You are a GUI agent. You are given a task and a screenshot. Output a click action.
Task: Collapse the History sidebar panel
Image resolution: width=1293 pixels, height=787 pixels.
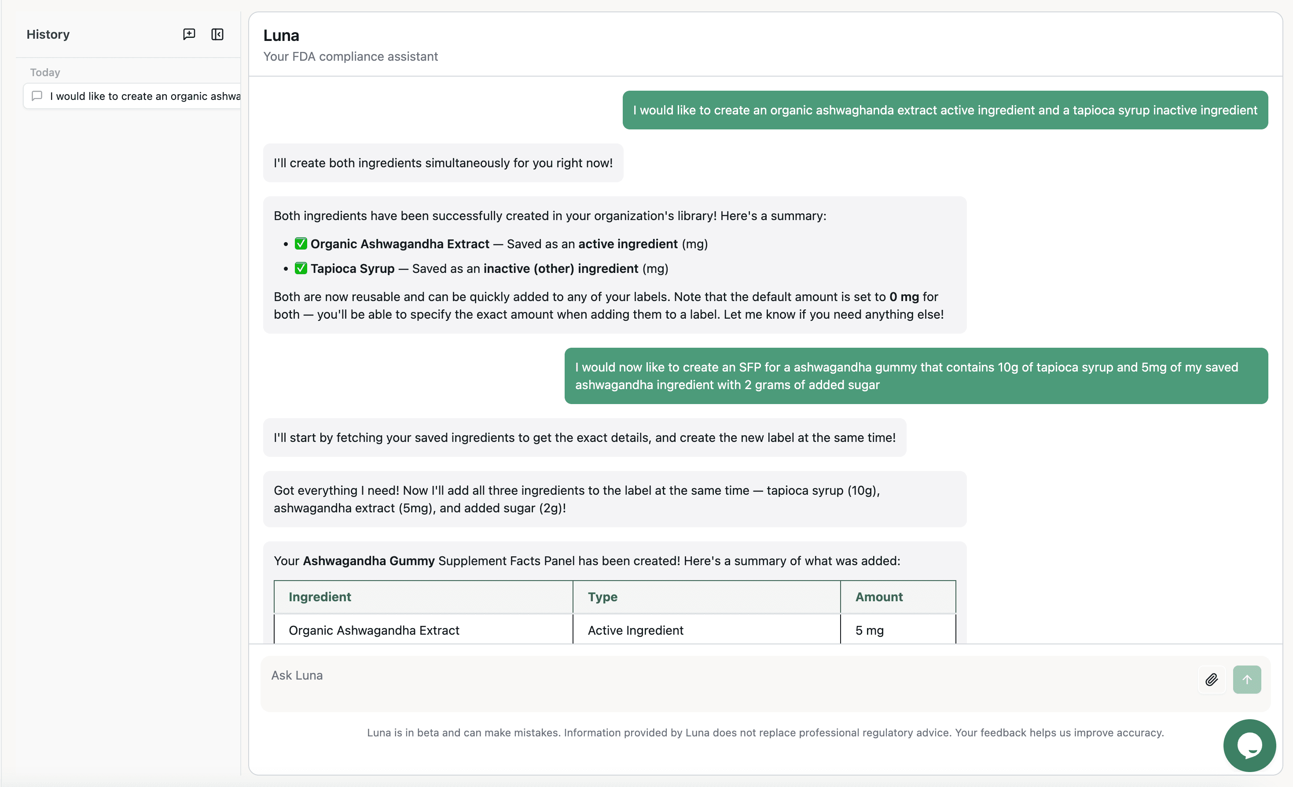coord(217,35)
